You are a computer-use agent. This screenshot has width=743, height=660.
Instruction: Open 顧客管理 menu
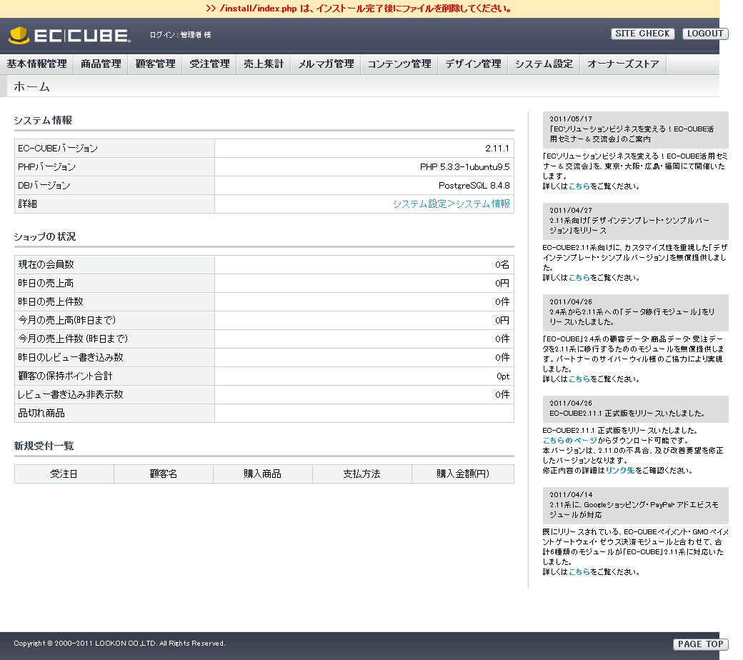pos(155,64)
